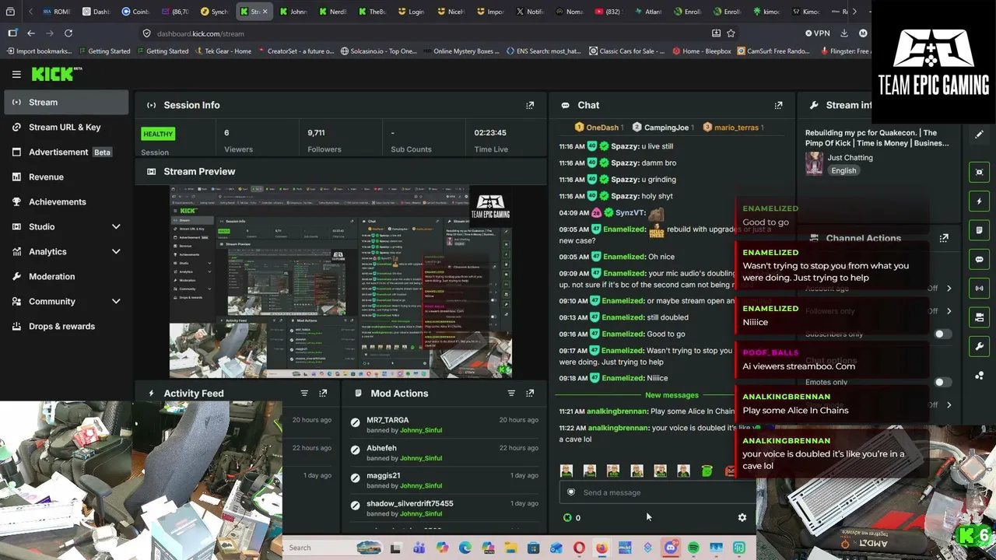
Task: Pop out the Channel Actions panel
Action: (x=944, y=238)
